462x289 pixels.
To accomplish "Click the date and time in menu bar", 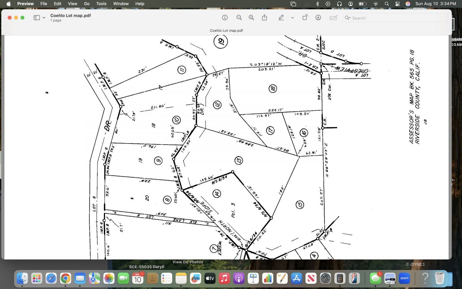I will point(435,4).
